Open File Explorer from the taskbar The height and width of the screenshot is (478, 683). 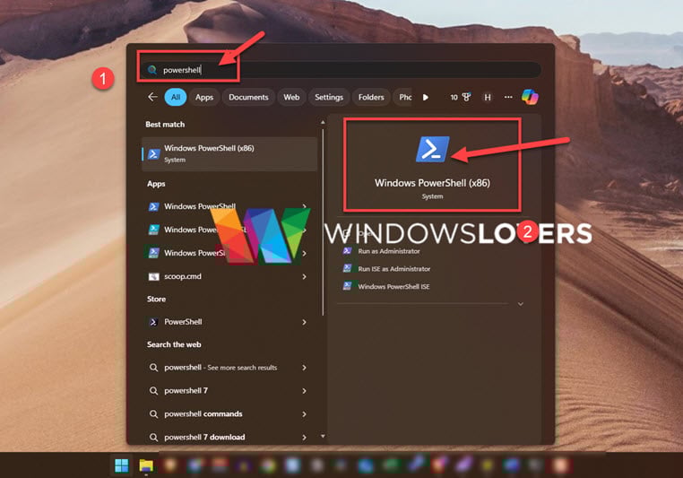tap(146, 465)
